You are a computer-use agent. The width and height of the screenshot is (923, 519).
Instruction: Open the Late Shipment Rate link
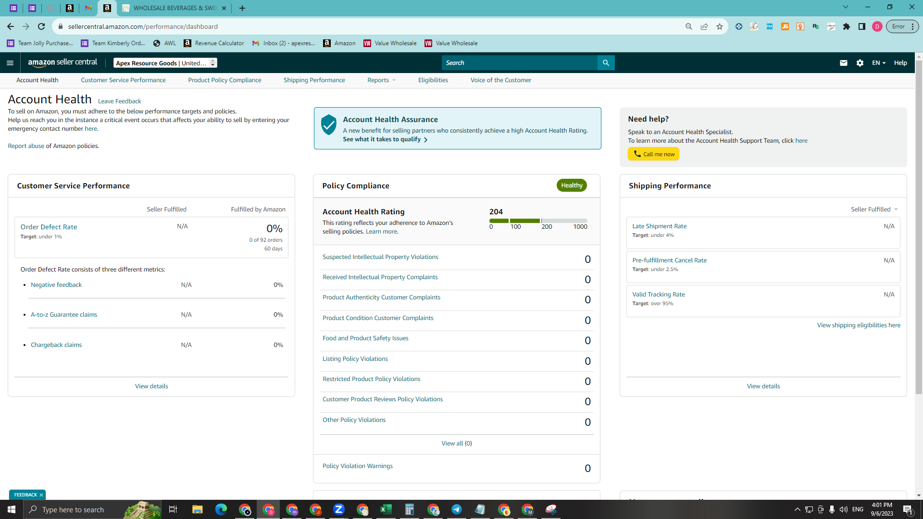point(659,226)
